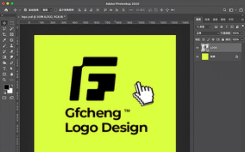Toggle Quick Mask mode
The width and height of the screenshot is (245, 152).
click(4, 98)
